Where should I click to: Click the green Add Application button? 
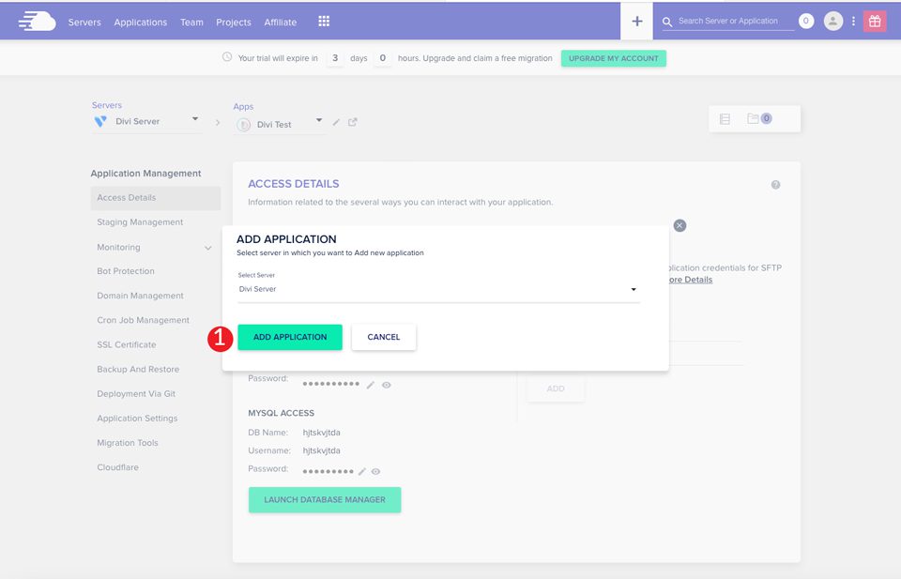point(290,337)
